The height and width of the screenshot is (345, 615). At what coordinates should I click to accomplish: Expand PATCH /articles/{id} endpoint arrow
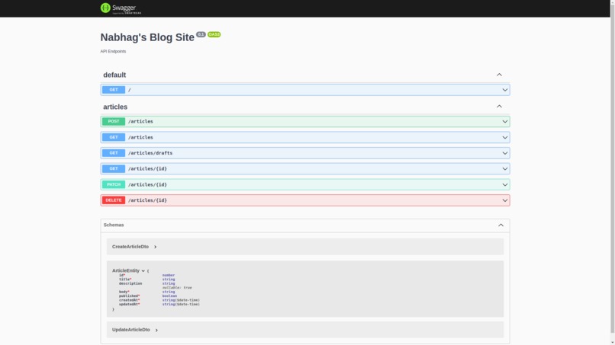click(505, 185)
